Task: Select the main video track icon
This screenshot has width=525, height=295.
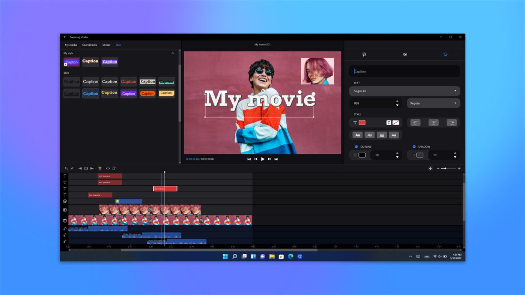Action: [x=65, y=221]
